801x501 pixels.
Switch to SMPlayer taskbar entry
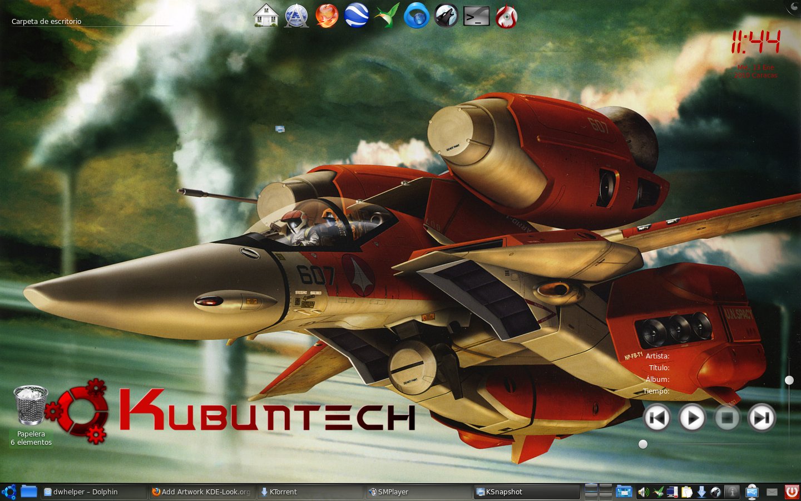pos(419,492)
